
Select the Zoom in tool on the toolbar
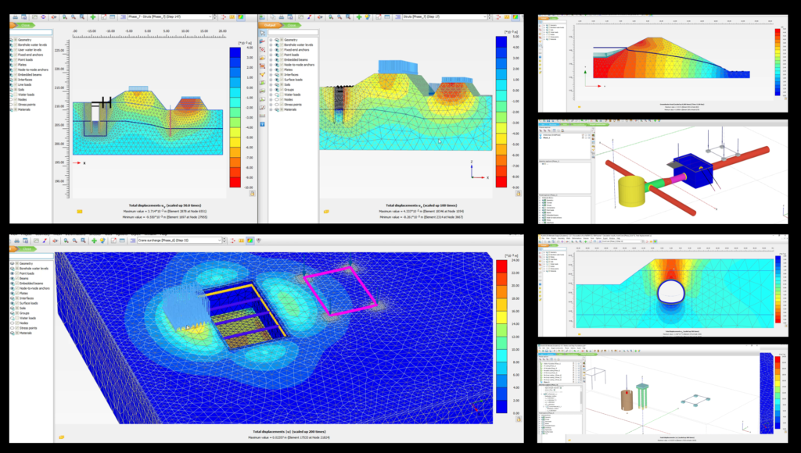pyautogui.click(x=64, y=16)
